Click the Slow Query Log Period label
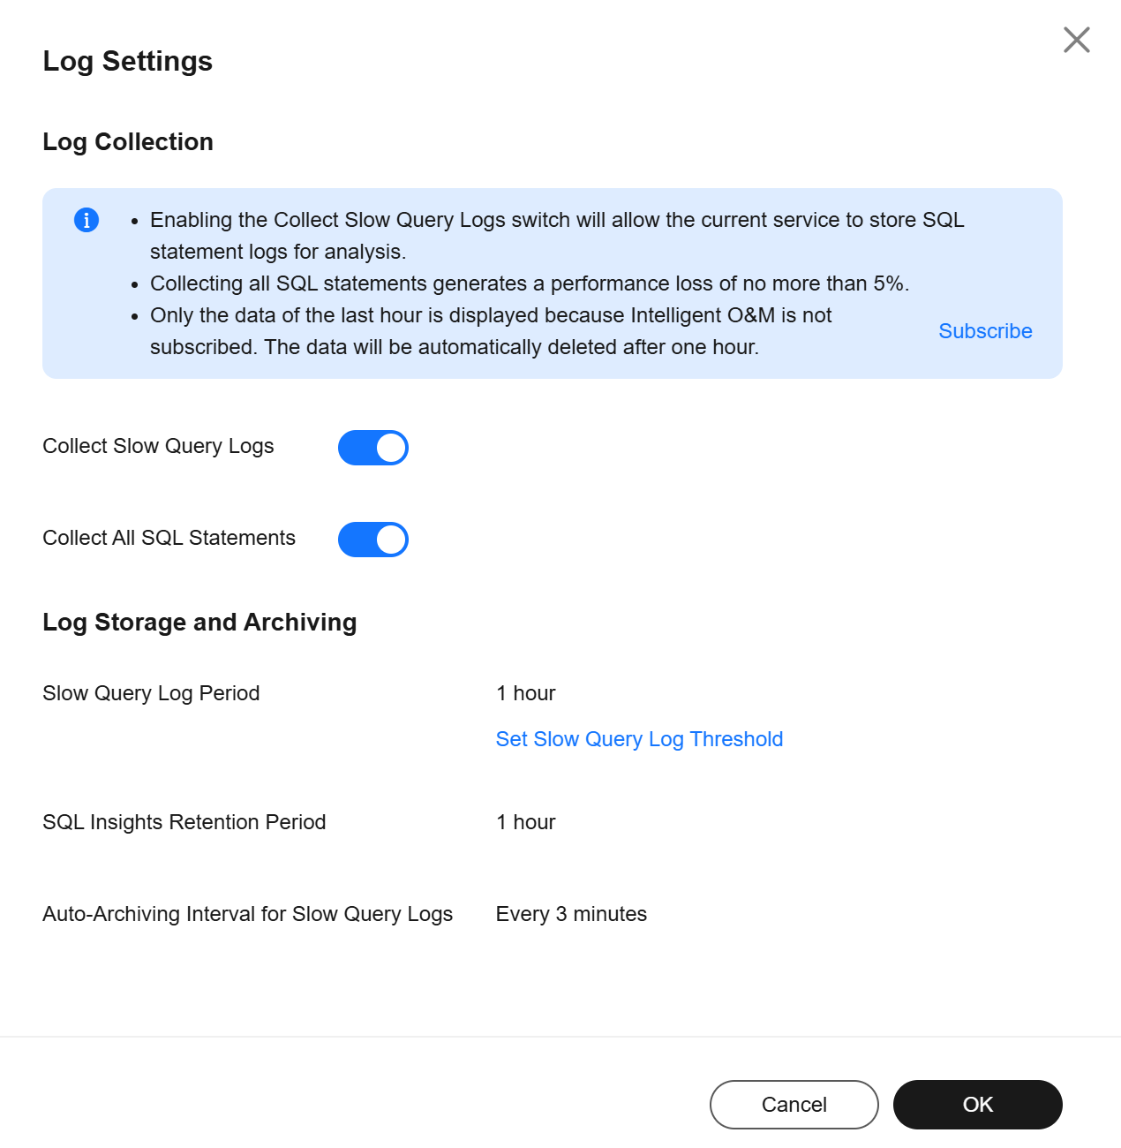This screenshot has height=1148, width=1121. pyautogui.click(x=151, y=693)
